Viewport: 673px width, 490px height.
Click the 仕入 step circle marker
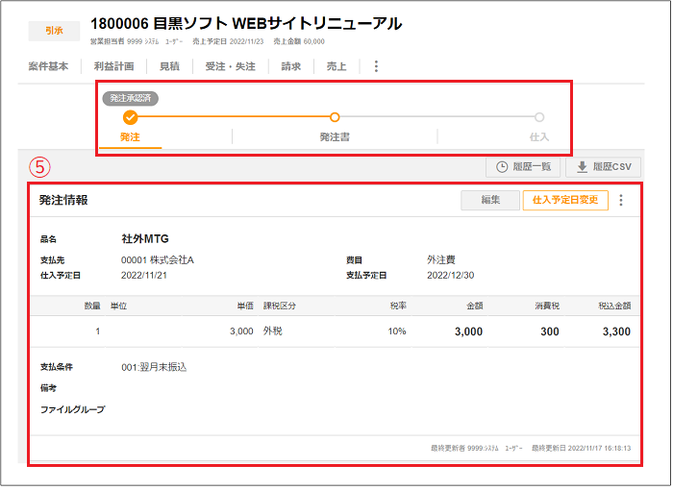[x=539, y=117]
